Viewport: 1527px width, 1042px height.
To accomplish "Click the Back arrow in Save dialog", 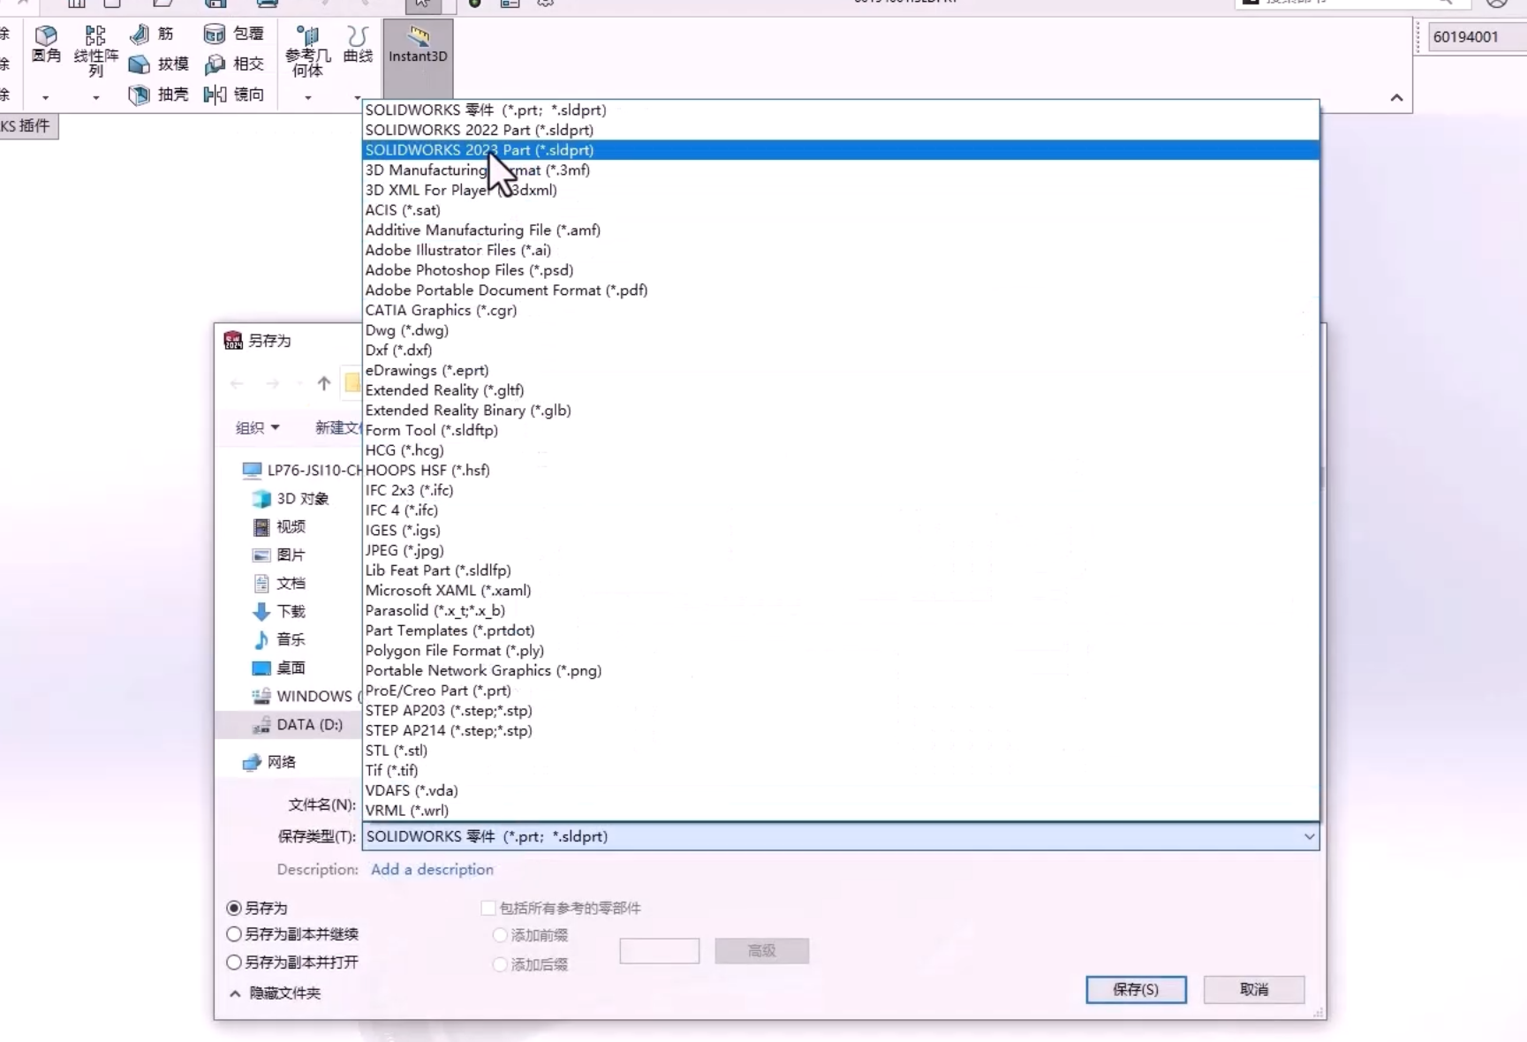I will 237,383.
